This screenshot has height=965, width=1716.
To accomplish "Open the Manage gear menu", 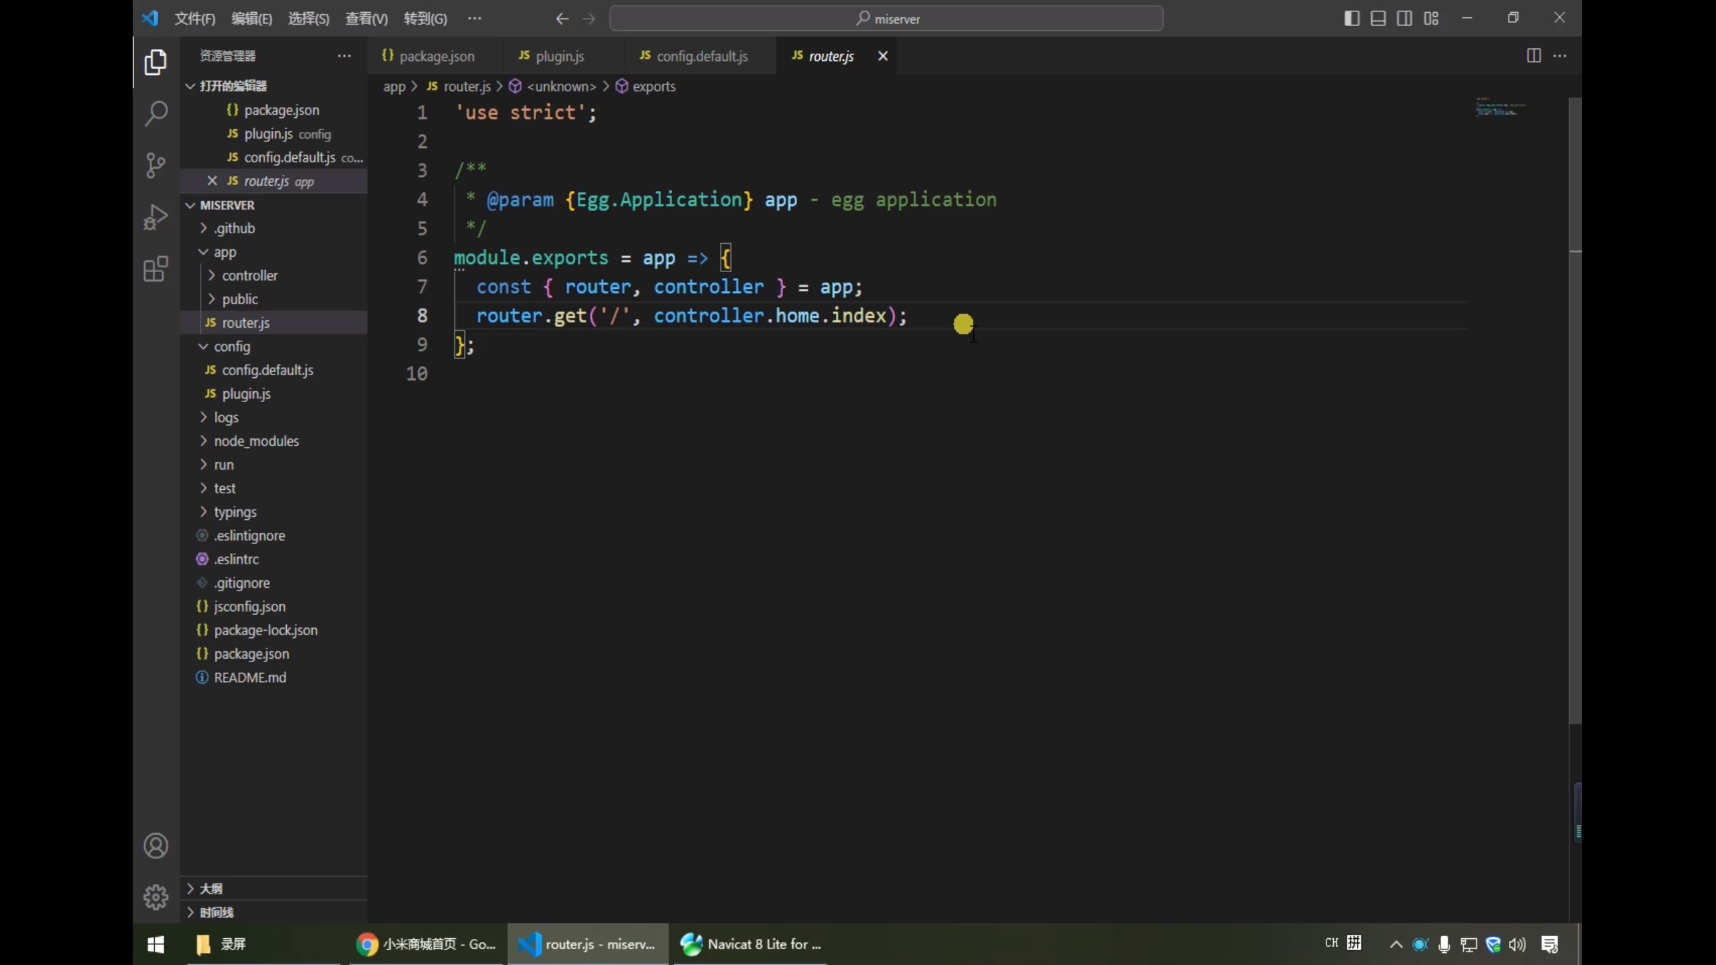I will pos(156,897).
